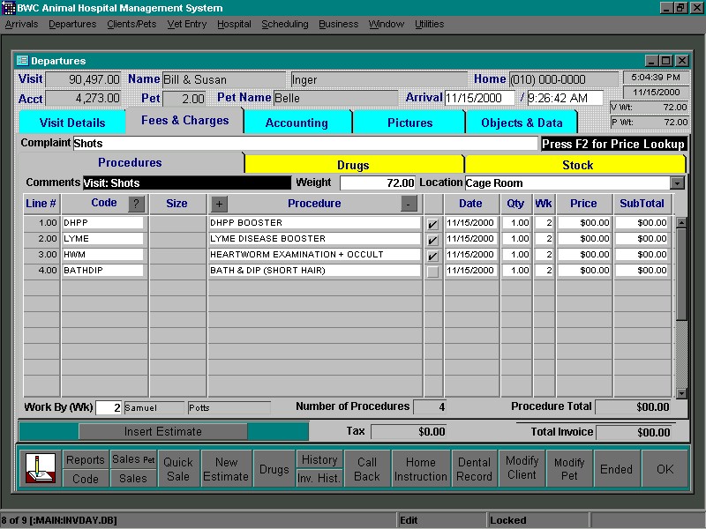Open the Arrivals menu
Screen dimensions: 706x529
click(21, 24)
